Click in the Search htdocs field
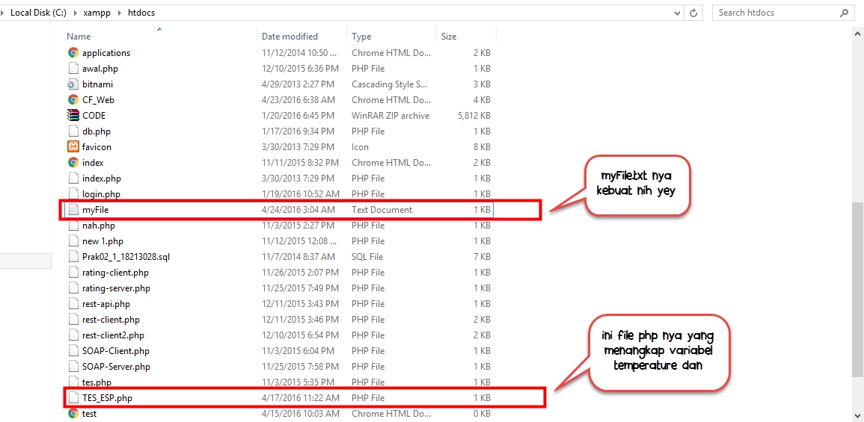 (x=774, y=13)
